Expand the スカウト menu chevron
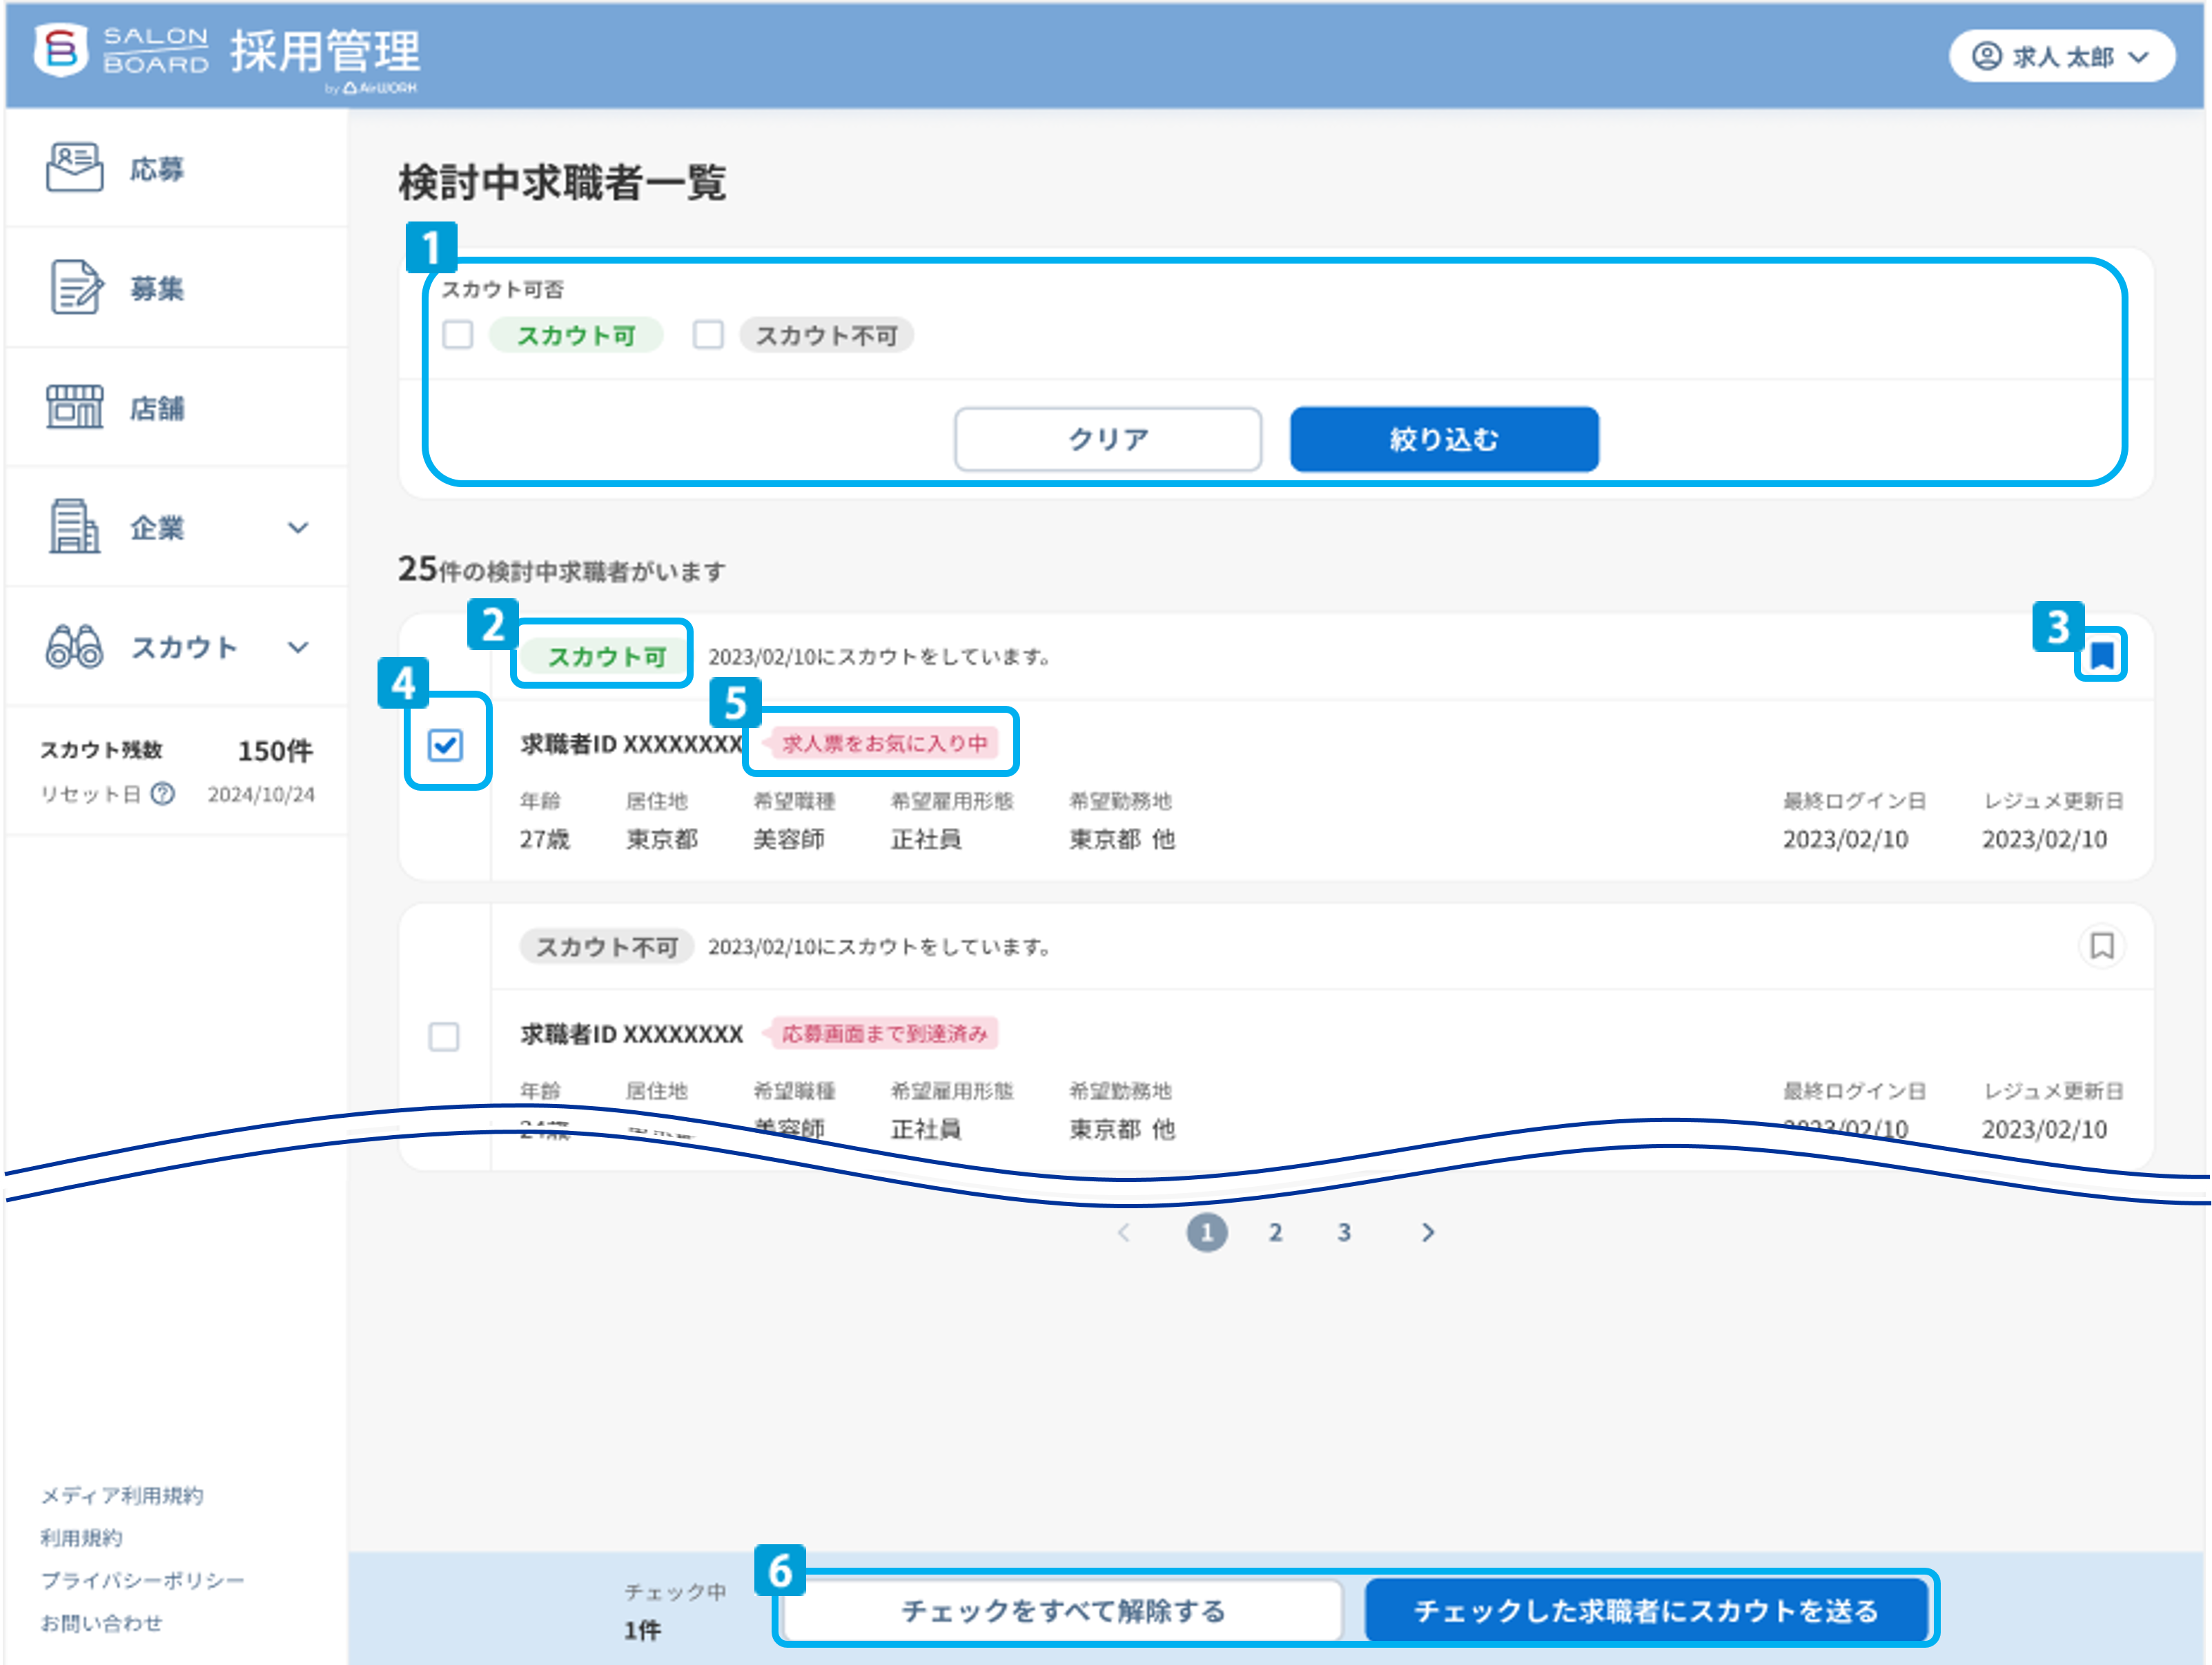This screenshot has height=1665, width=2212. [x=298, y=647]
